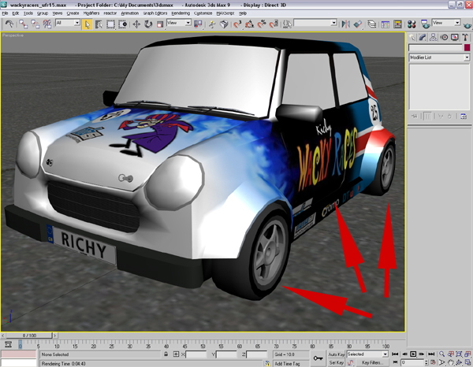Click the dark red object color swatch

[467, 47]
